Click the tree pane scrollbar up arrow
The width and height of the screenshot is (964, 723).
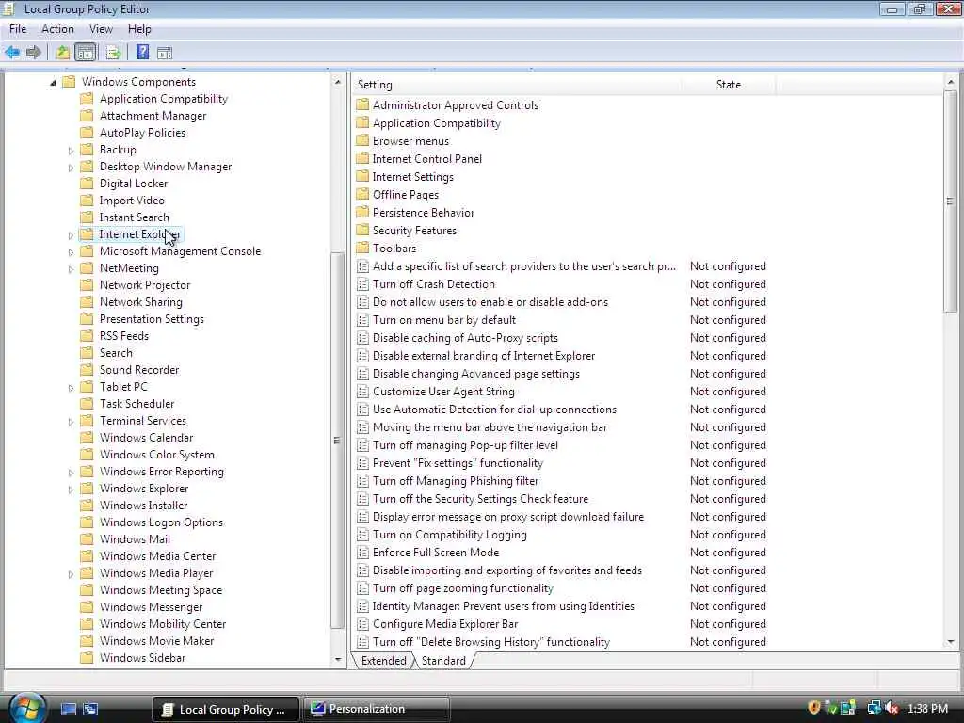[338, 82]
